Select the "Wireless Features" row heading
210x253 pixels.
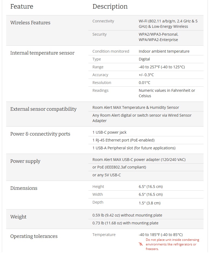30,23
